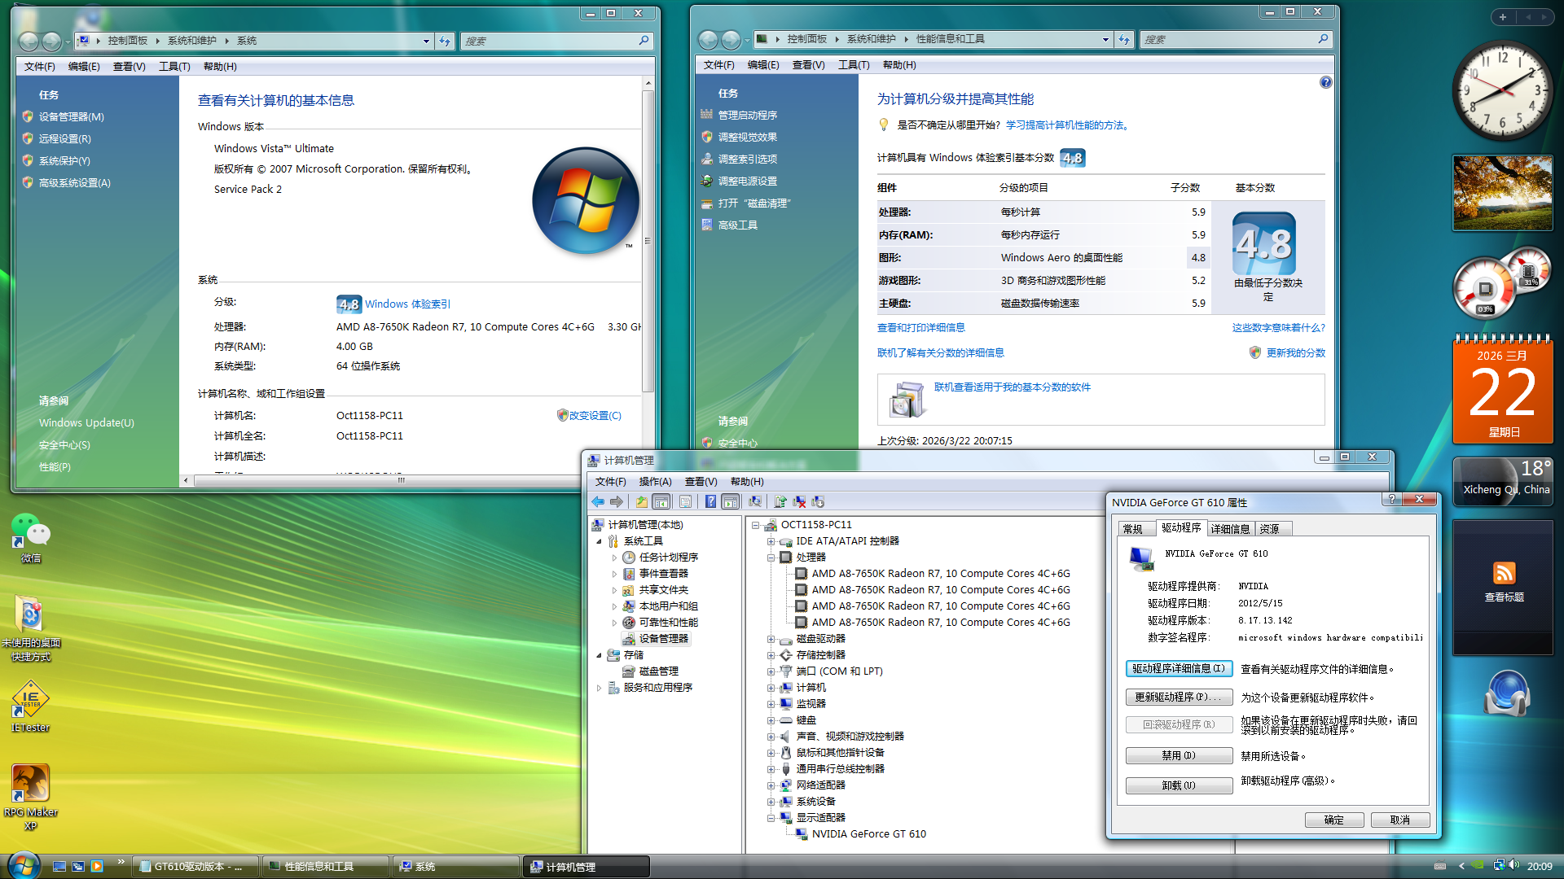Switch to the 详细信息 tab
1564x879 pixels.
tap(1230, 529)
